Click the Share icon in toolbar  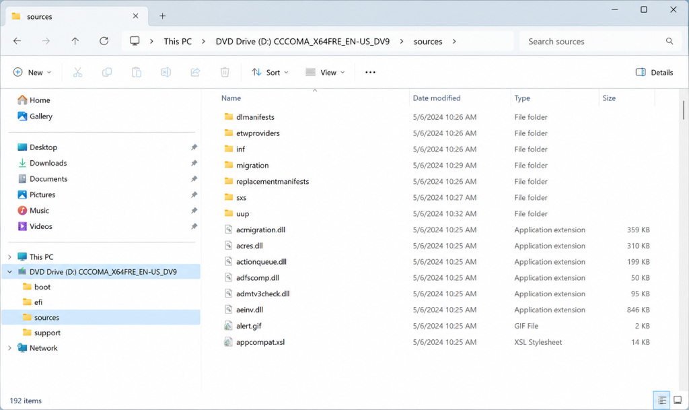(195, 73)
